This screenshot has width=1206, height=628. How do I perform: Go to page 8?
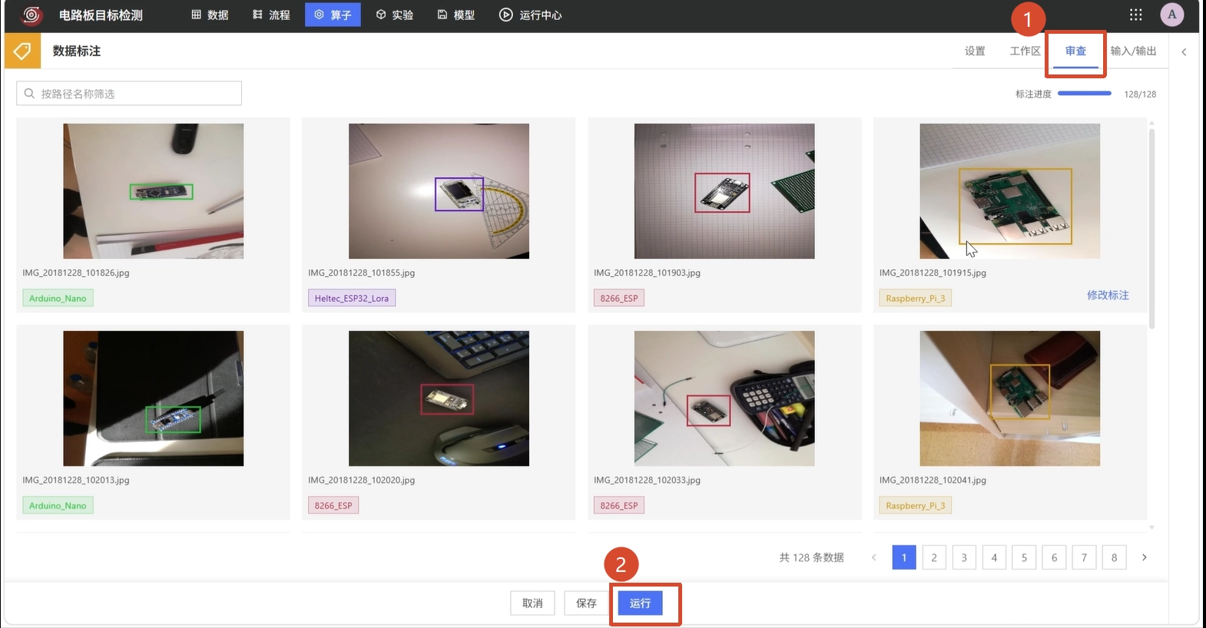[1114, 557]
